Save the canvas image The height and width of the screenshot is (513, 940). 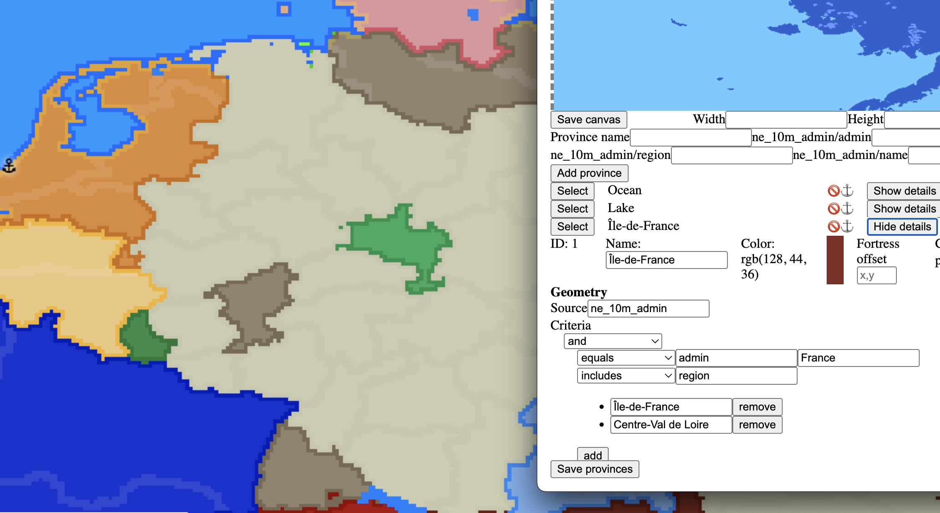pyautogui.click(x=589, y=120)
